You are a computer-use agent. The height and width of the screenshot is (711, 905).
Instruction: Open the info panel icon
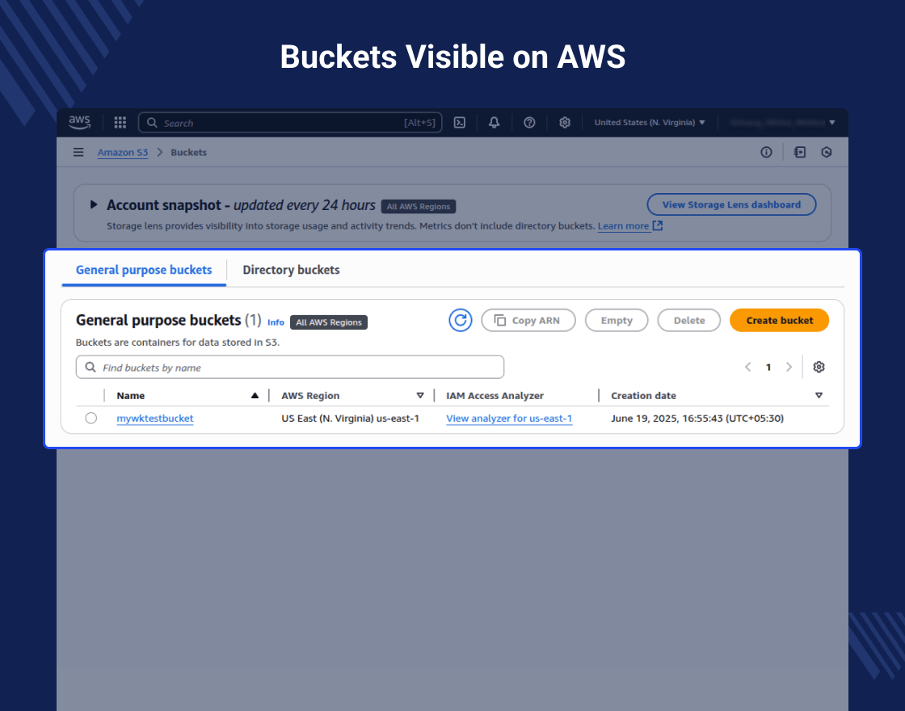click(766, 153)
